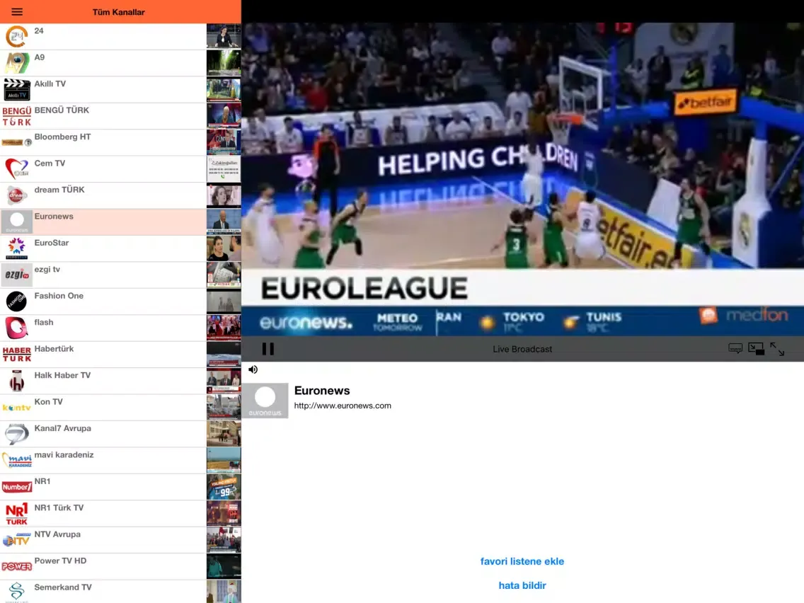
Task: Tap the ezgi tv logo
Action: (x=17, y=275)
